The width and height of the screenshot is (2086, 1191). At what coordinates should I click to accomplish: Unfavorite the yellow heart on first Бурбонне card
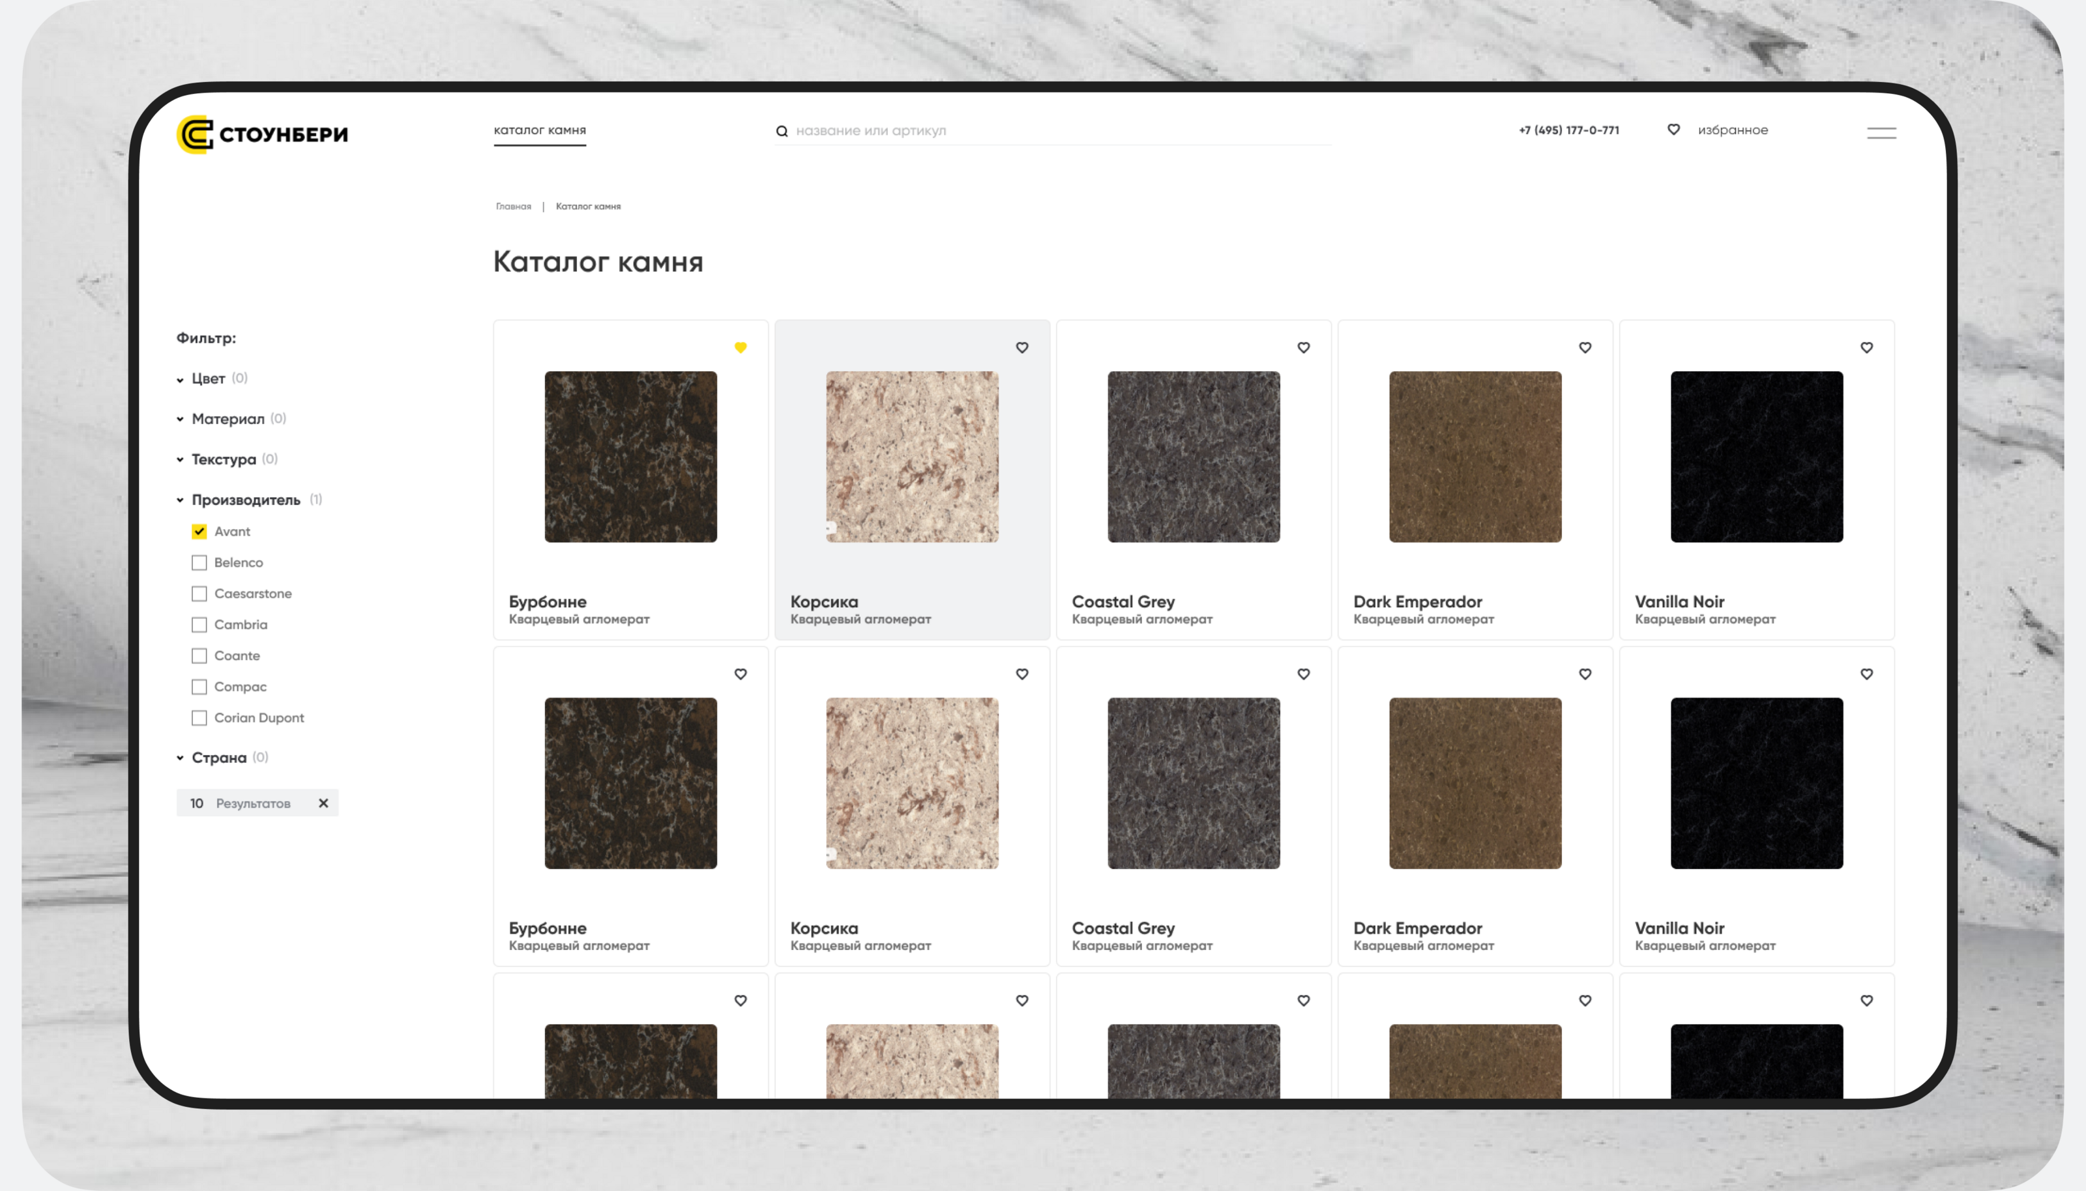740,348
